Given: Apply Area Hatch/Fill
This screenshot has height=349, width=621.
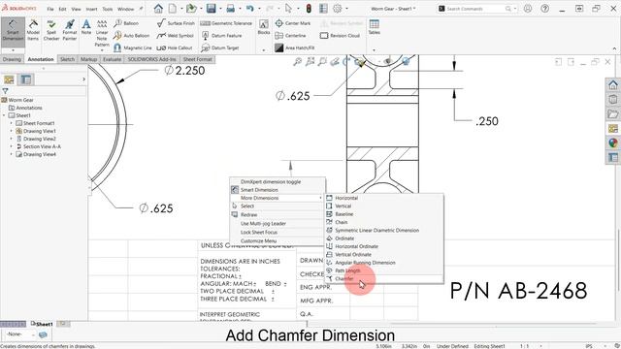Looking at the screenshot, I should click(295, 48).
